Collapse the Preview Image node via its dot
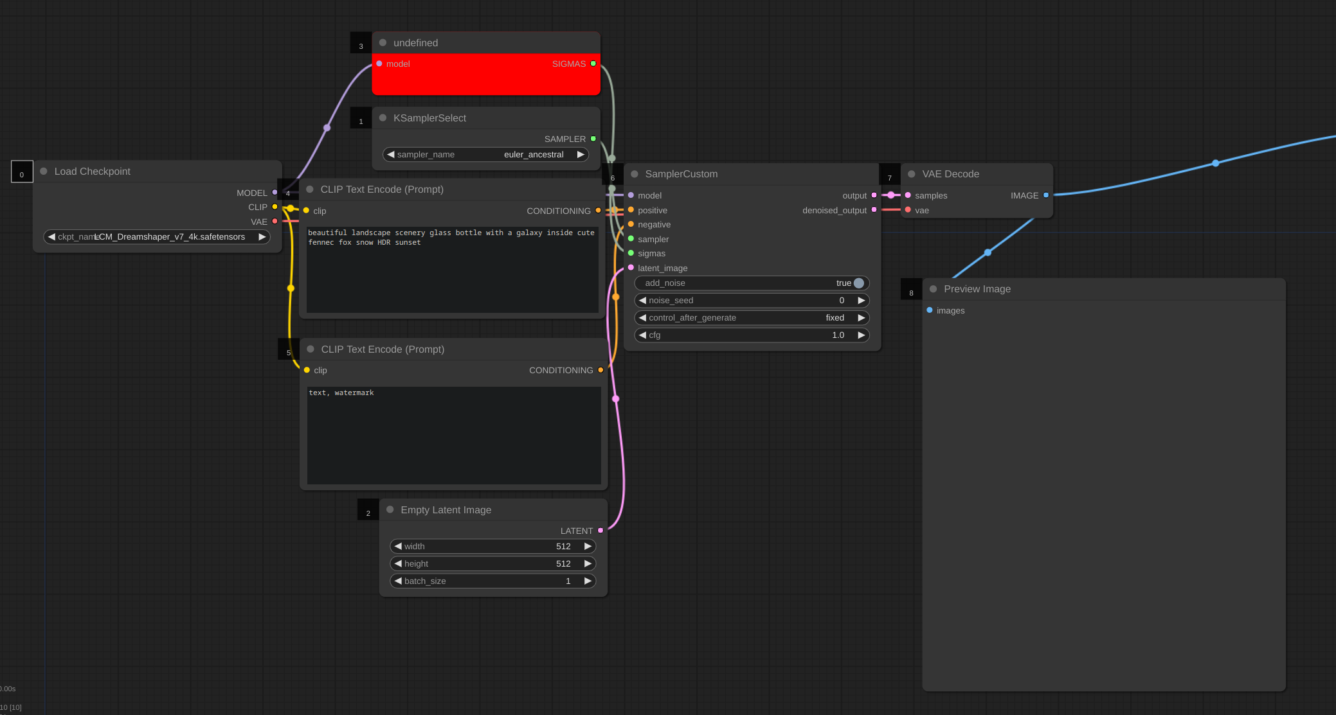The width and height of the screenshot is (1336, 715). coord(934,289)
